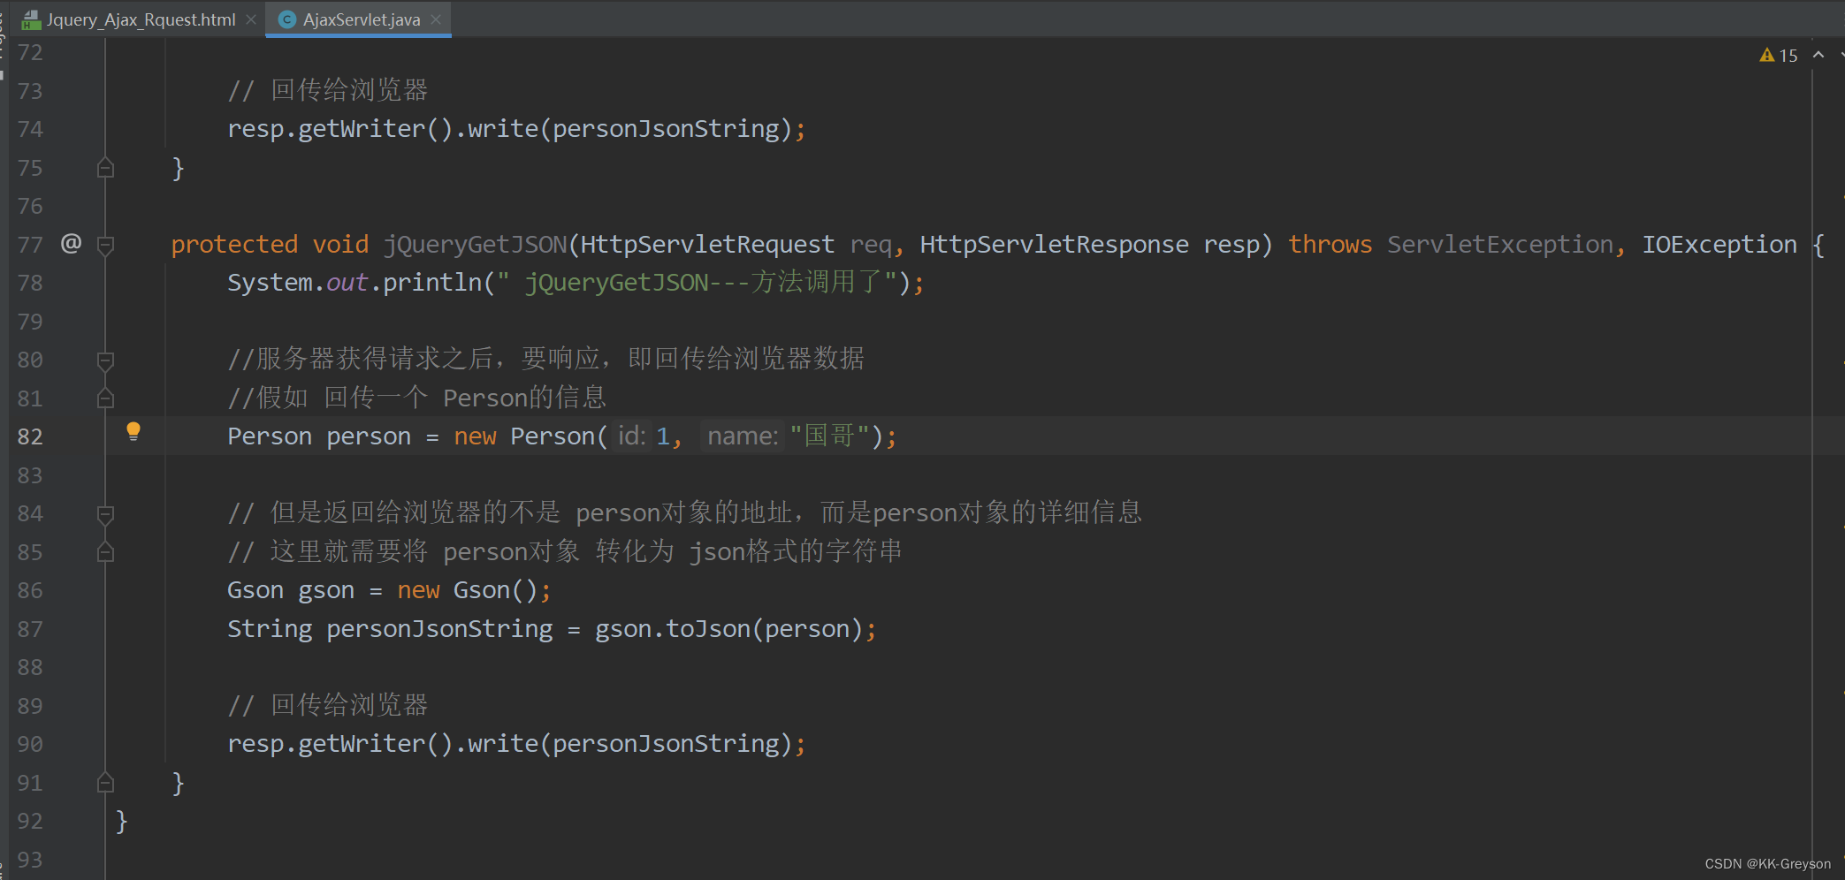Image resolution: width=1845 pixels, height=880 pixels.
Task: Collapse the jQueryGetJSON method at line 77
Action: 105,245
